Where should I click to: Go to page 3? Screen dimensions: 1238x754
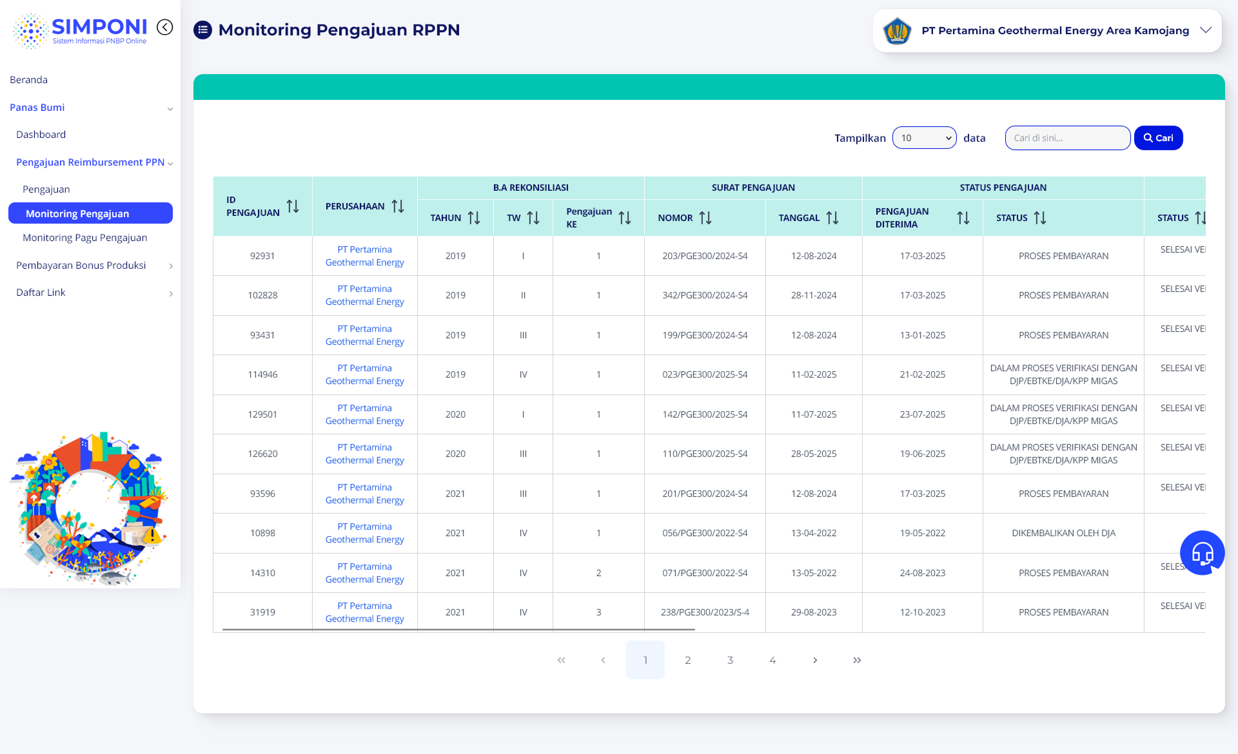pos(730,660)
